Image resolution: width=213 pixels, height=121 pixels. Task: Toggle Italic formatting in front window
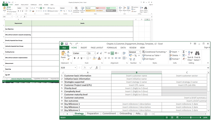coord(78,58)
